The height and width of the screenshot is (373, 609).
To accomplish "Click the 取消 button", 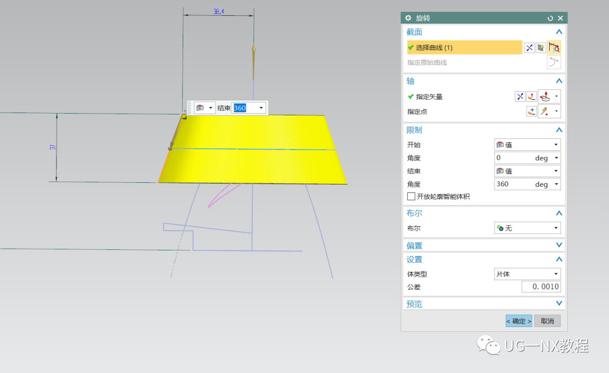I will (x=547, y=321).
